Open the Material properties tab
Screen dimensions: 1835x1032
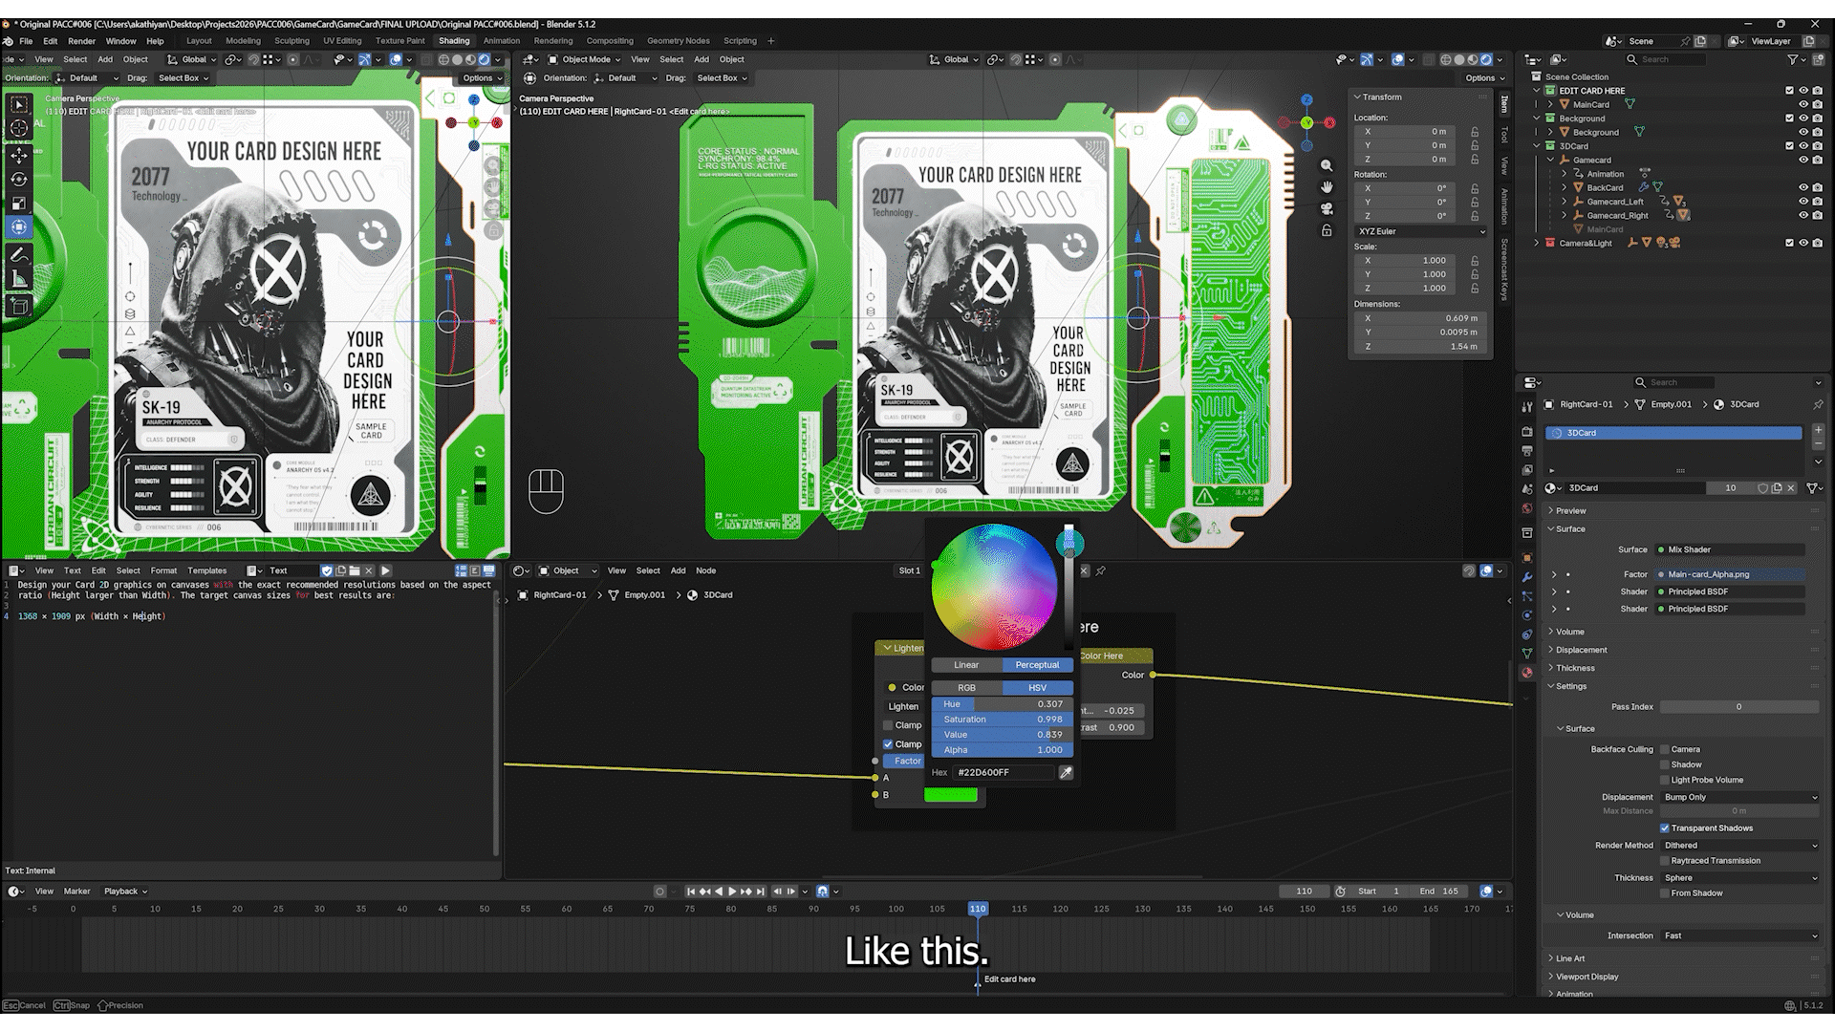click(x=1527, y=673)
